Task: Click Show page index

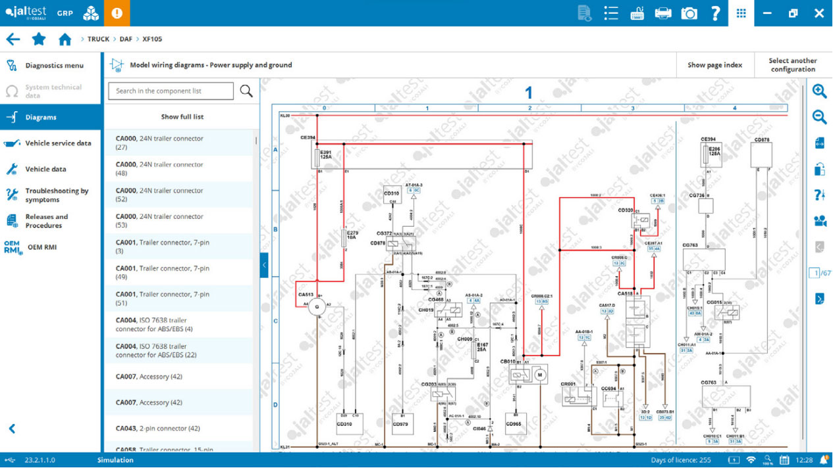Action: click(x=714, y=65)
